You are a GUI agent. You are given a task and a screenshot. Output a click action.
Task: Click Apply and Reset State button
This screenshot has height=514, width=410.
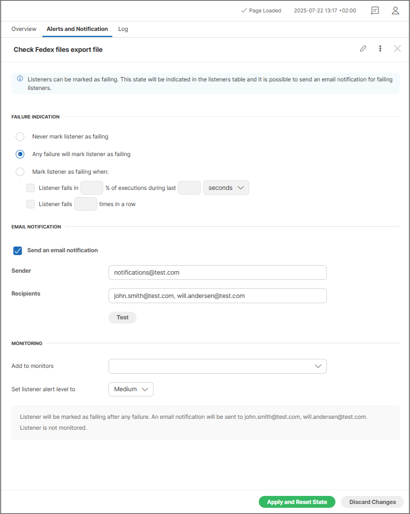coord(297,502)
